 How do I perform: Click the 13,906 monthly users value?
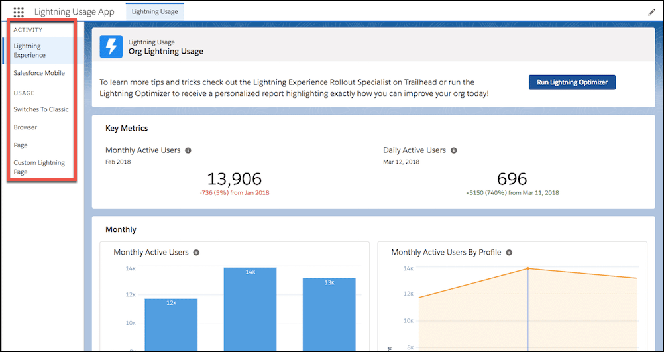pos(234,179)
